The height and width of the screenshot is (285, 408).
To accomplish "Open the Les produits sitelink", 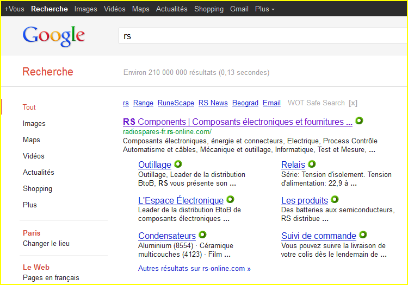I will 305,200.
